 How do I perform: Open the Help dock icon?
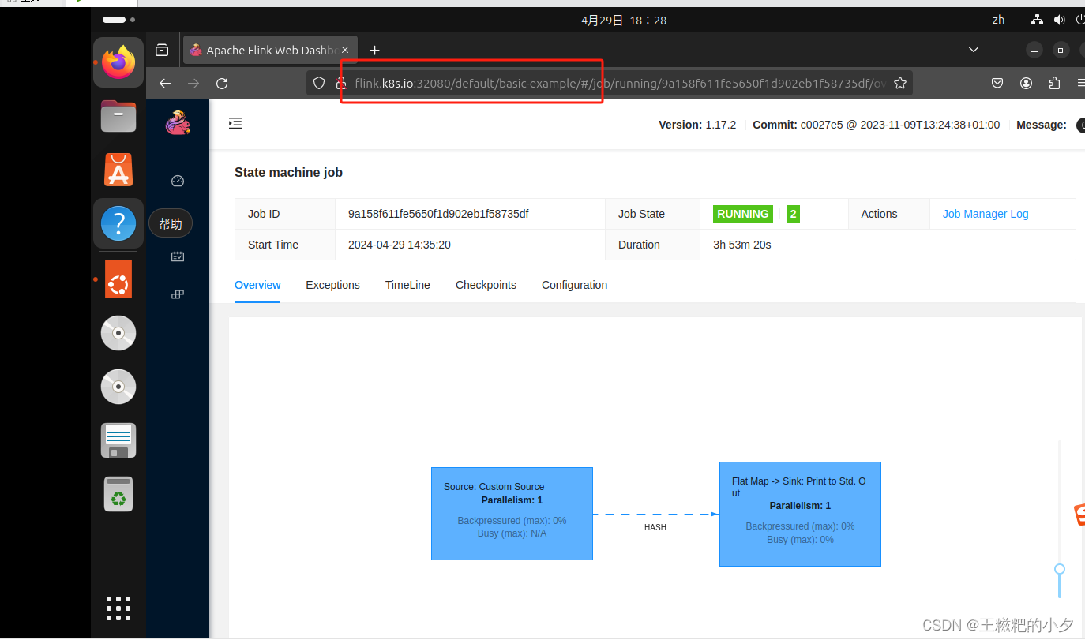[x=118, y=224]
